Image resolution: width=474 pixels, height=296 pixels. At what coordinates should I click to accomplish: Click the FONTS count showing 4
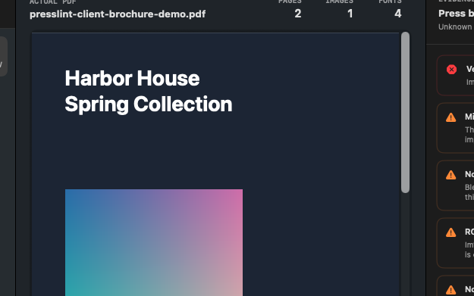(398, 14)
